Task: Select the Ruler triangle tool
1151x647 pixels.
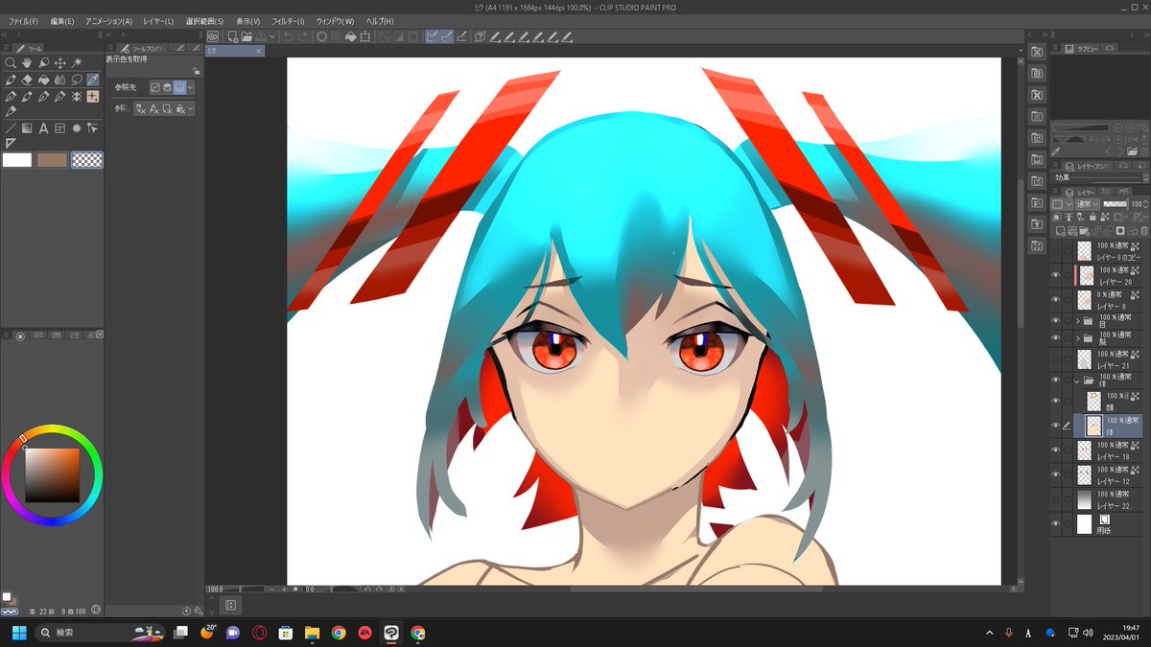Action: [11, 144]
